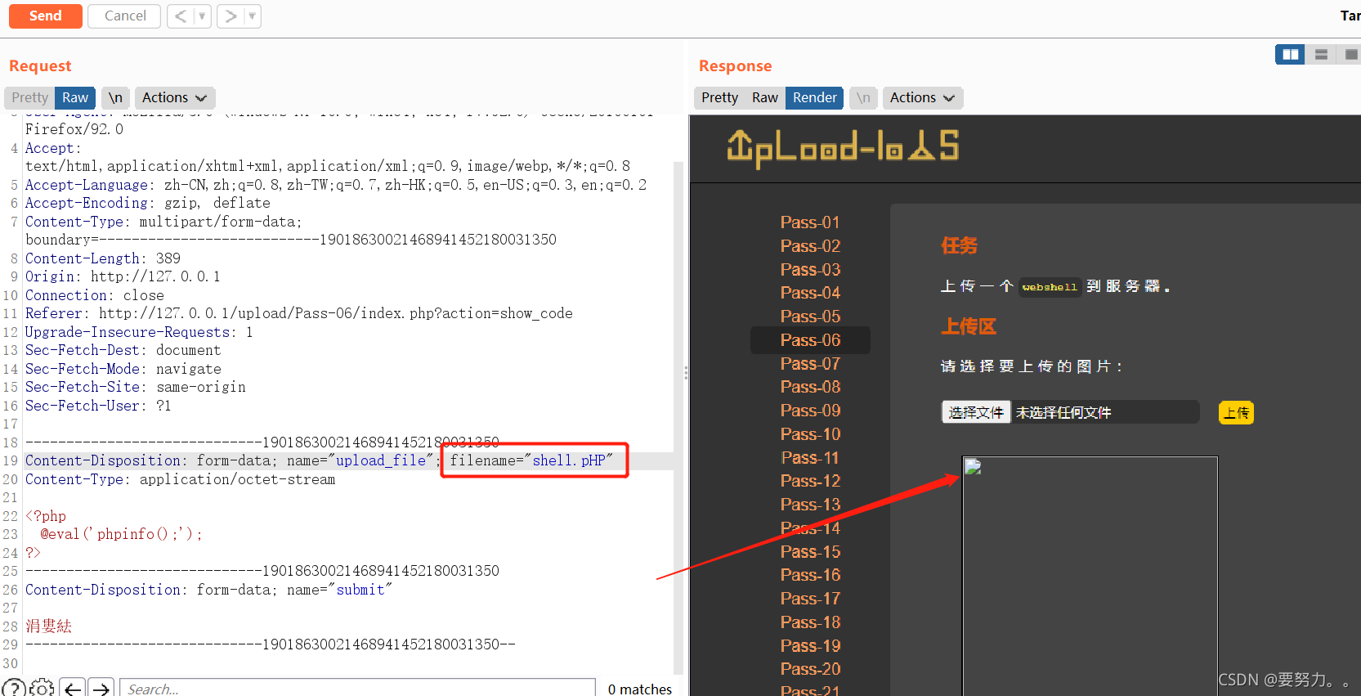Open Pass-11 in sidebar

(810, 458)
